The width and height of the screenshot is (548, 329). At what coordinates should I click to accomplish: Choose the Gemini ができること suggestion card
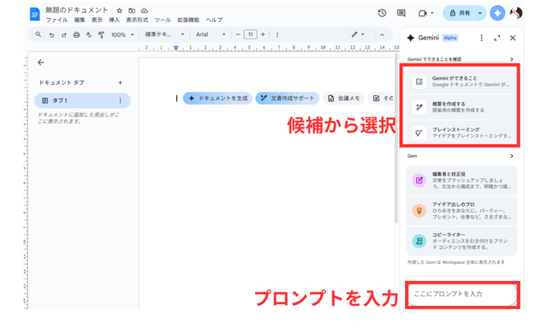click(x=461, y=81)
